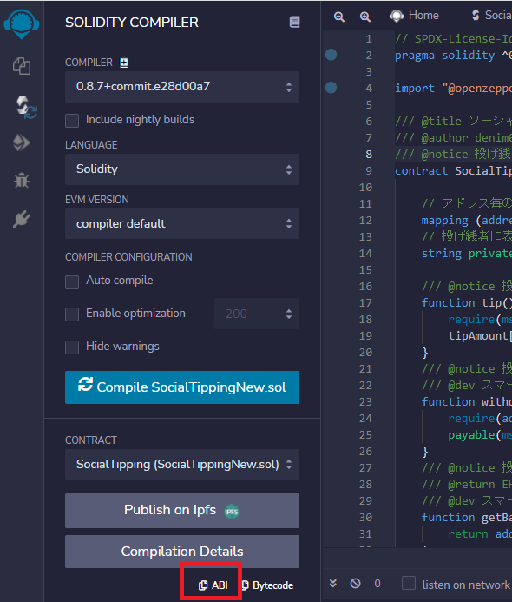
Task: Open the Plugin manager plug icon
Action: tap(22, 218)
